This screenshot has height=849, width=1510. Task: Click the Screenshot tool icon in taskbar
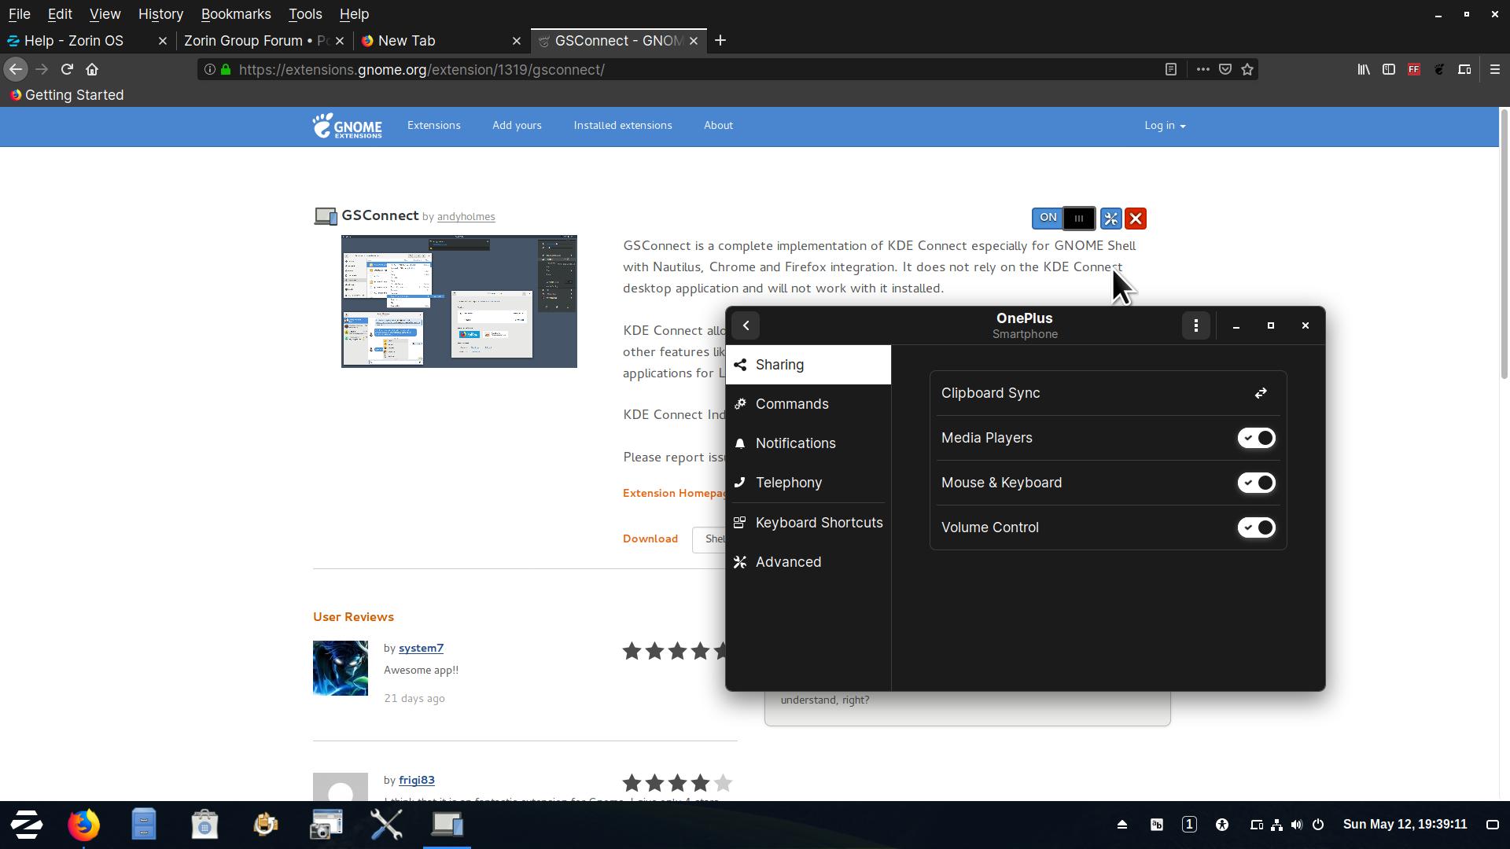(326, 824)
